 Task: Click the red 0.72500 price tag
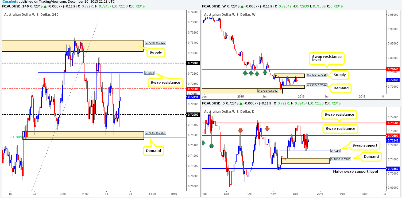point(193,89)
